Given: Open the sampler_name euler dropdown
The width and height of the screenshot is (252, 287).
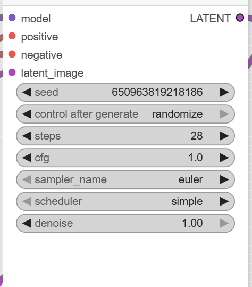Looking at the screenshot, I should pos(125,179).
